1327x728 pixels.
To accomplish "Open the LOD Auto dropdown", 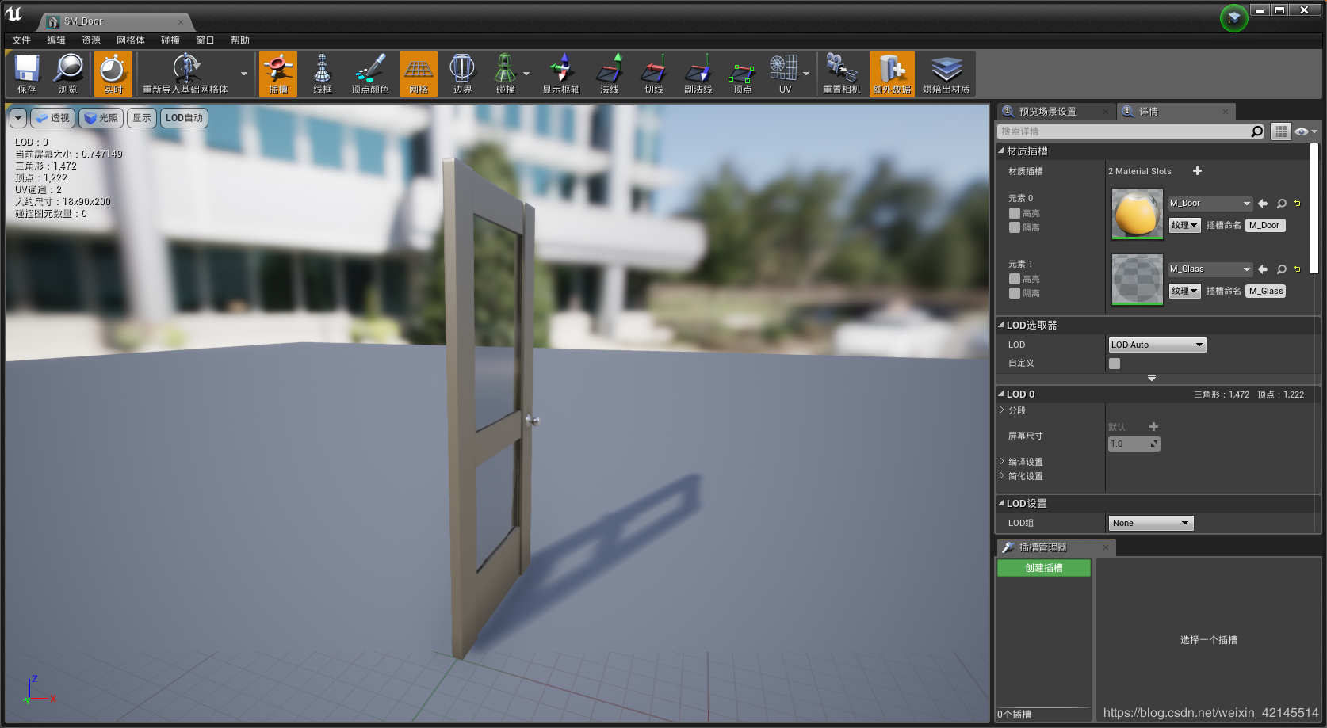I will pos(1157,345).
